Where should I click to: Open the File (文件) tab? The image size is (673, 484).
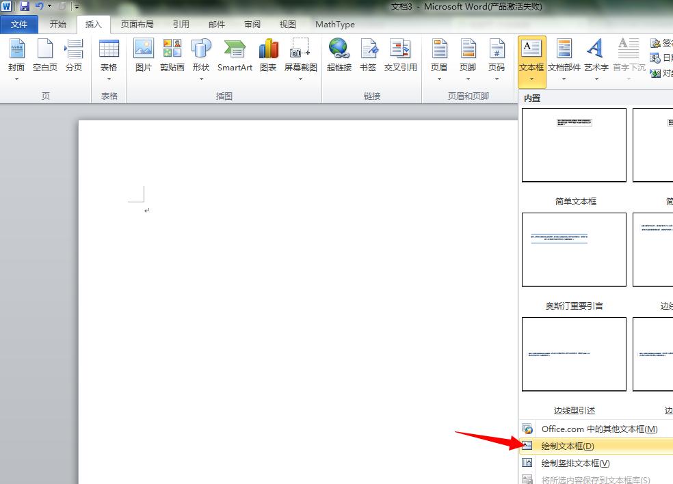(x=19, y=25)
